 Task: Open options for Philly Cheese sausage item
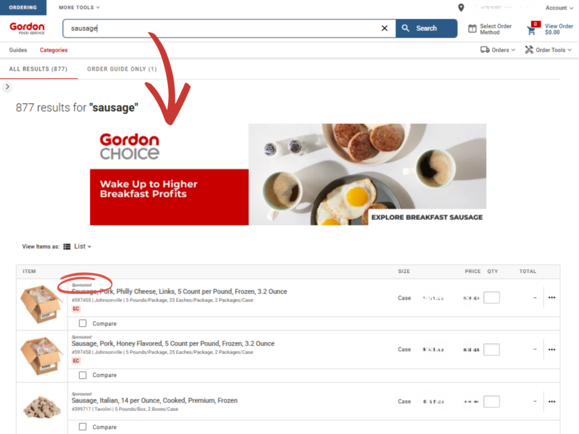point(551,298)
